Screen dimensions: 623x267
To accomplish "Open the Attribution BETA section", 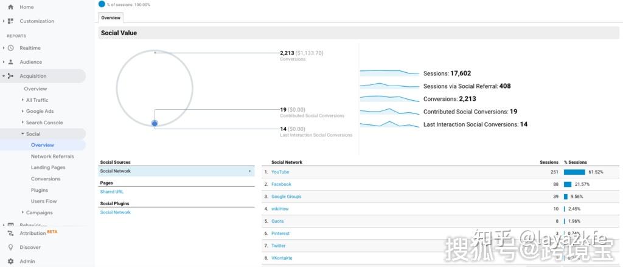I will [x=38, y=234].
